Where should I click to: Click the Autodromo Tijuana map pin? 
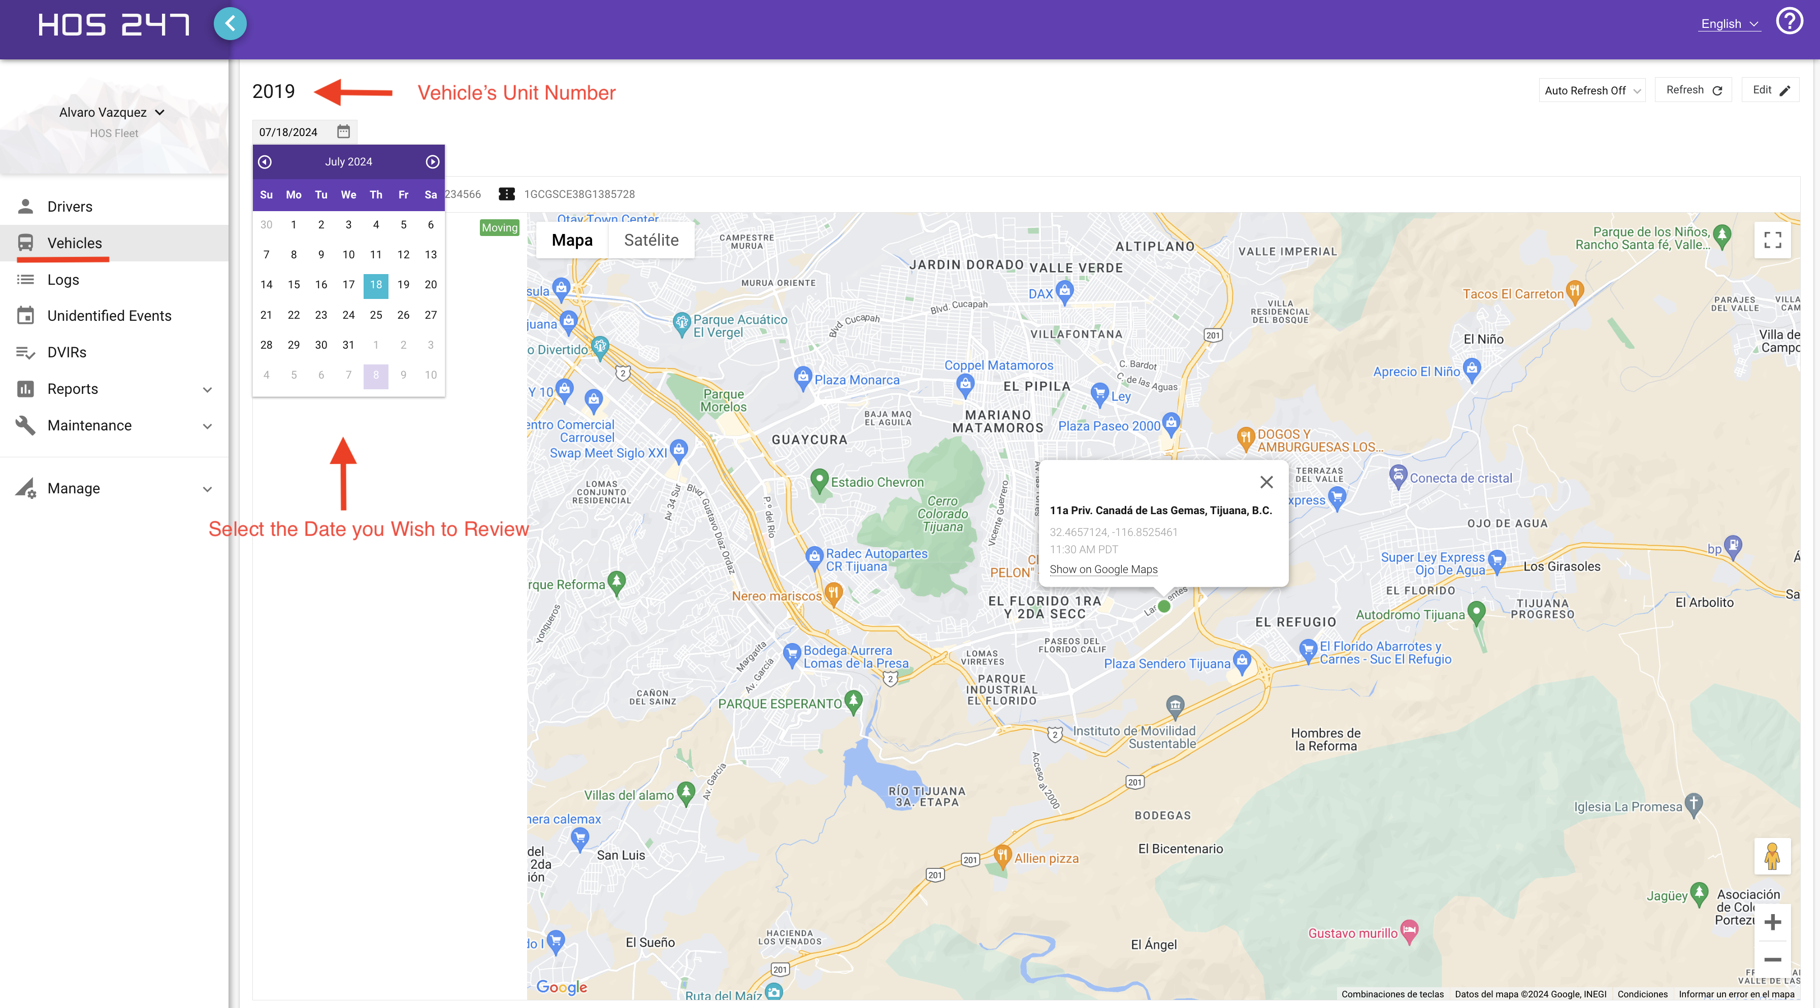pos(1476,613)
